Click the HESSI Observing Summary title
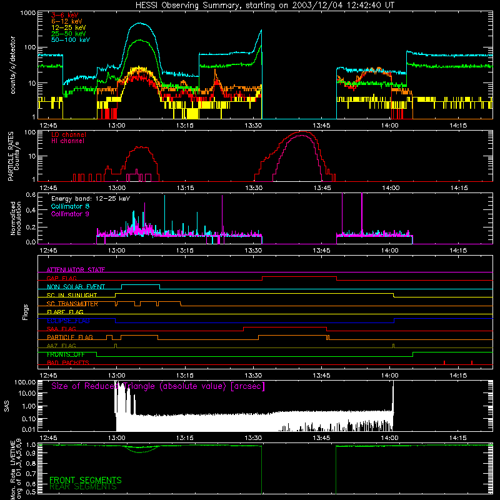Image resolution: width=500 pixels, height=500 pixels. [264, 6]
